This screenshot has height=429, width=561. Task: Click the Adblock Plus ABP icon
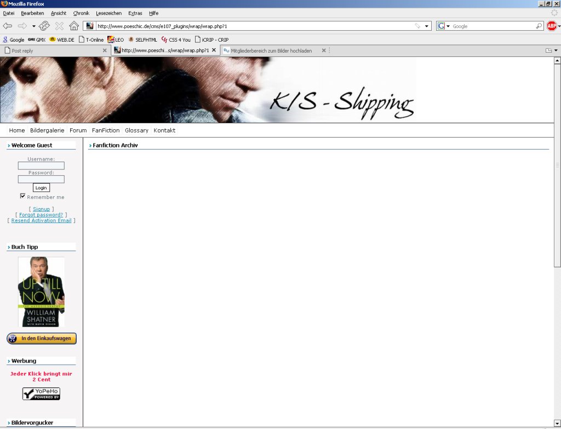point(552,26)
